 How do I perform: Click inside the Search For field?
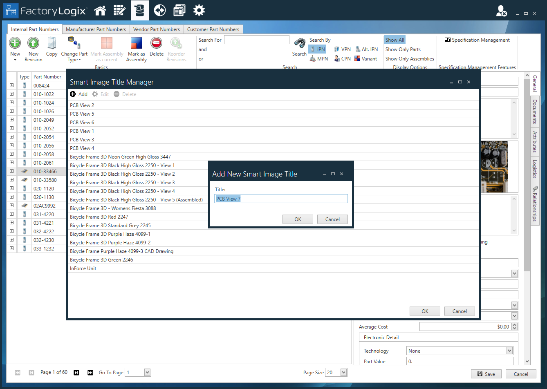click(257, 40)
